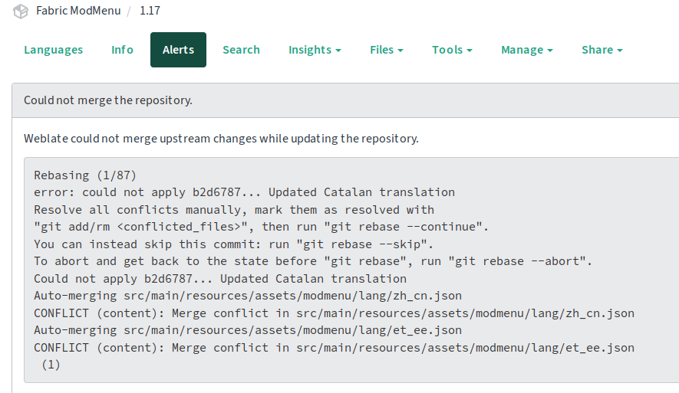This screenshot has height=393, width=679.
Task: Switch to the Languages tab
Action: pos(53,50)
